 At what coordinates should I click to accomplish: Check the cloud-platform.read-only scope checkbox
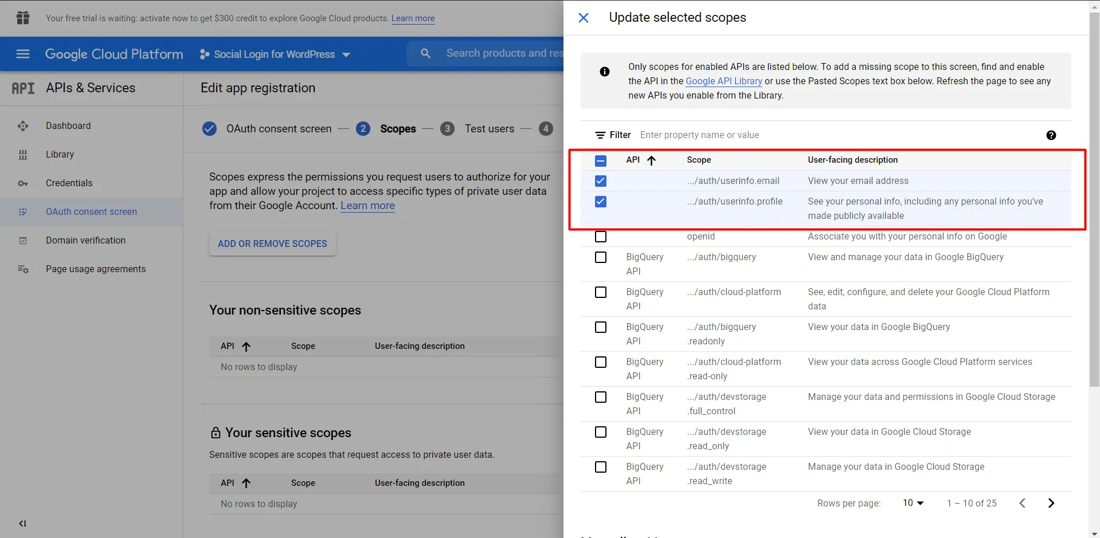601,362
